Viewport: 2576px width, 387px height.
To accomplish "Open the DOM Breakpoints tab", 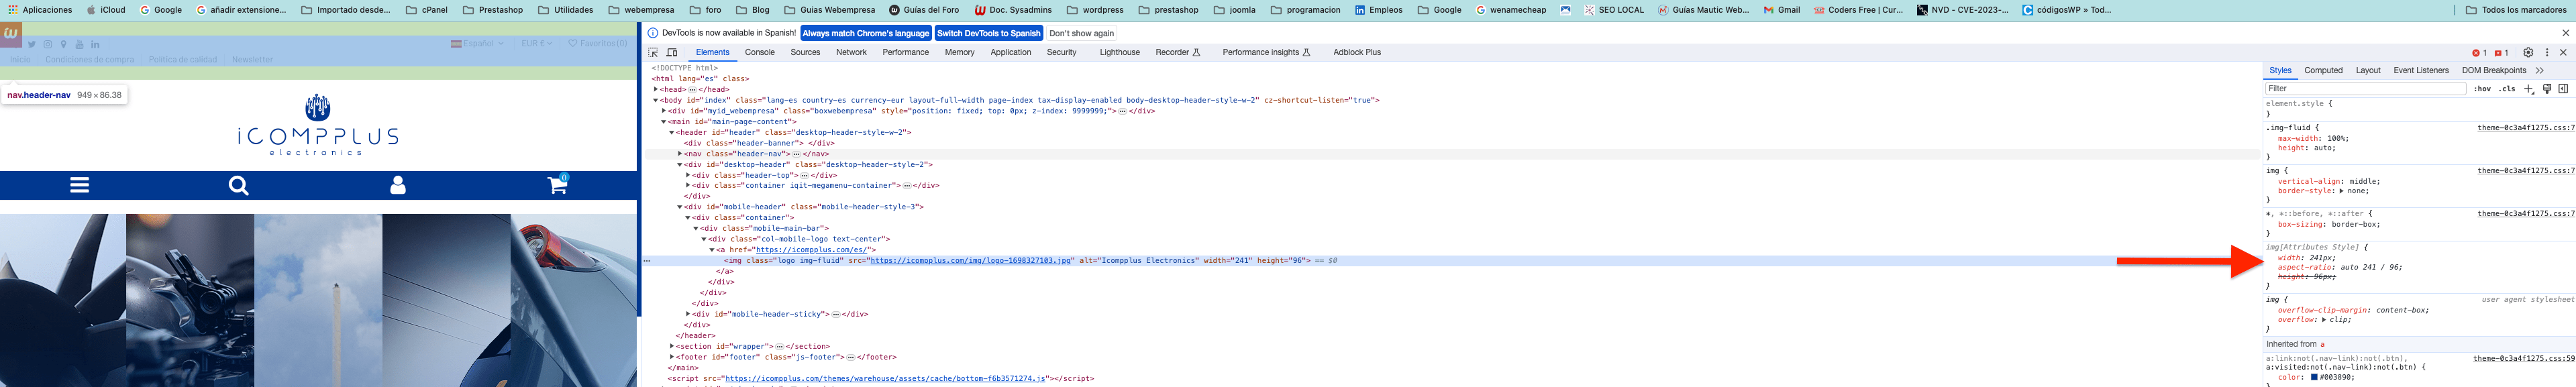I will tap(2494, 71).
